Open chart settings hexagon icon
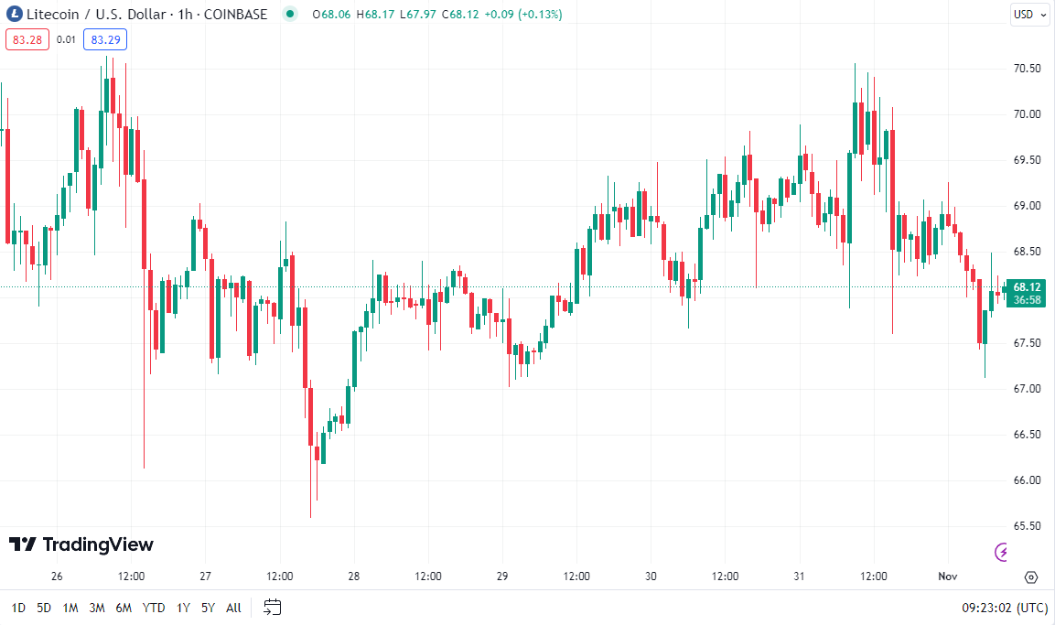 click(x=1031, y=577)
